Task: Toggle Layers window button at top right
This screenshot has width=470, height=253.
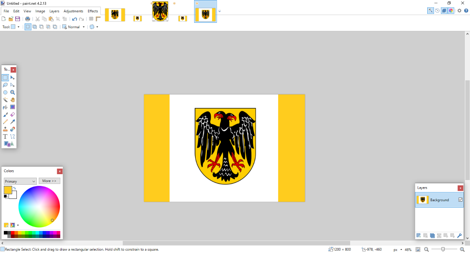Action: [x=444, y=11]
